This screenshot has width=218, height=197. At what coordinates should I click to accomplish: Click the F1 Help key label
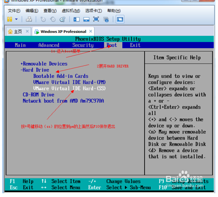point(22,181)
